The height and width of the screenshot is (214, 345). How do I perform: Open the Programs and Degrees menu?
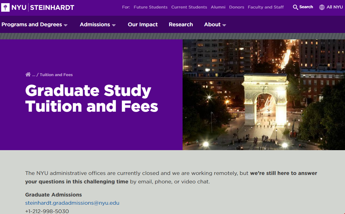[32, 24]
